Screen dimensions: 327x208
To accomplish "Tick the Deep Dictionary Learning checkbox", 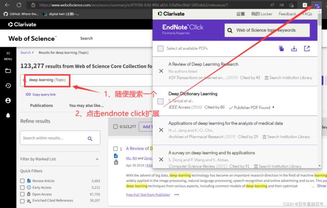I will 160,101.
